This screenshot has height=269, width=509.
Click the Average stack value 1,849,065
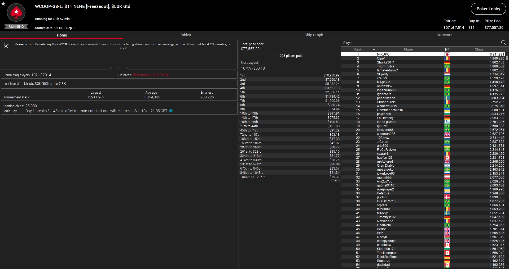coord(152,97)
